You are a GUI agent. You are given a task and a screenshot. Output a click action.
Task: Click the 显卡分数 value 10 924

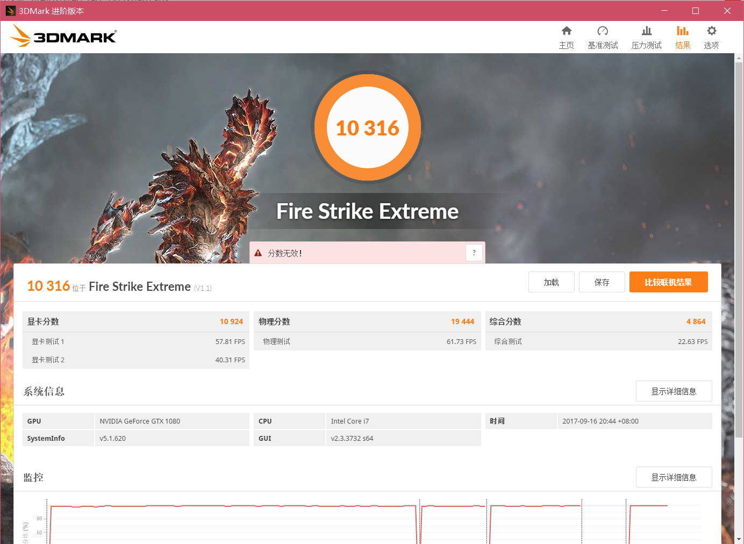click(231, 321)
